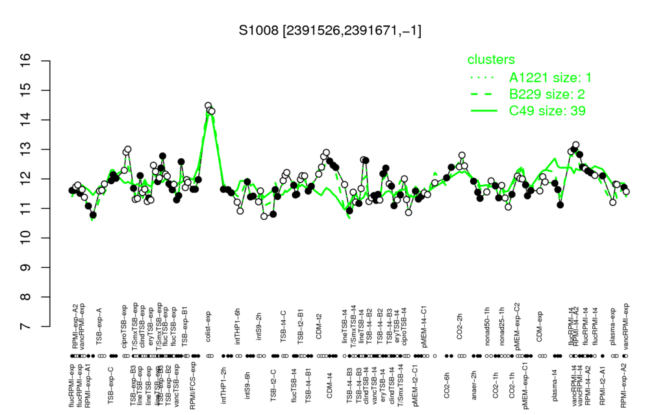Click y-axis tick label '15'
The height and width of the screenshot is (415, 665).
[x=26, y=91]
